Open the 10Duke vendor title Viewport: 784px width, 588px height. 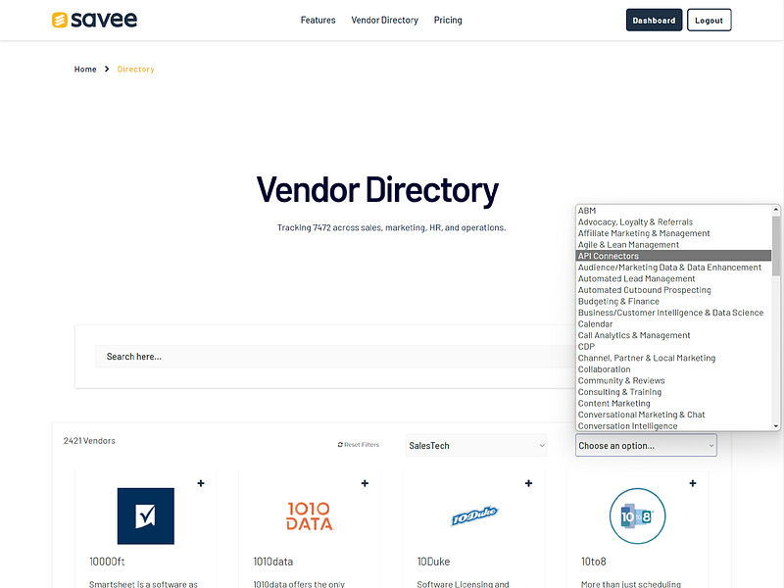433,562
